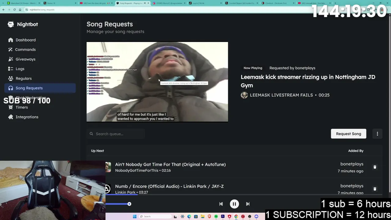391x220 pixels.
Task: Go back to the previous song
Action: (x=221, y=204)
